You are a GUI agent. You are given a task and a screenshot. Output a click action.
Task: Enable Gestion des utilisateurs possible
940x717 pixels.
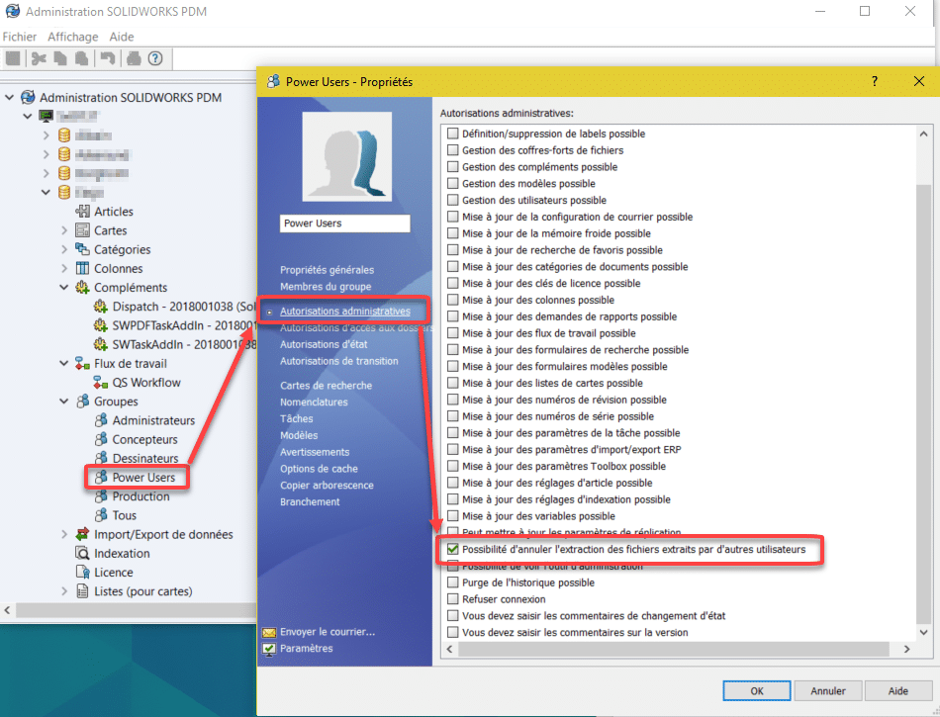(x=452, y=200)
